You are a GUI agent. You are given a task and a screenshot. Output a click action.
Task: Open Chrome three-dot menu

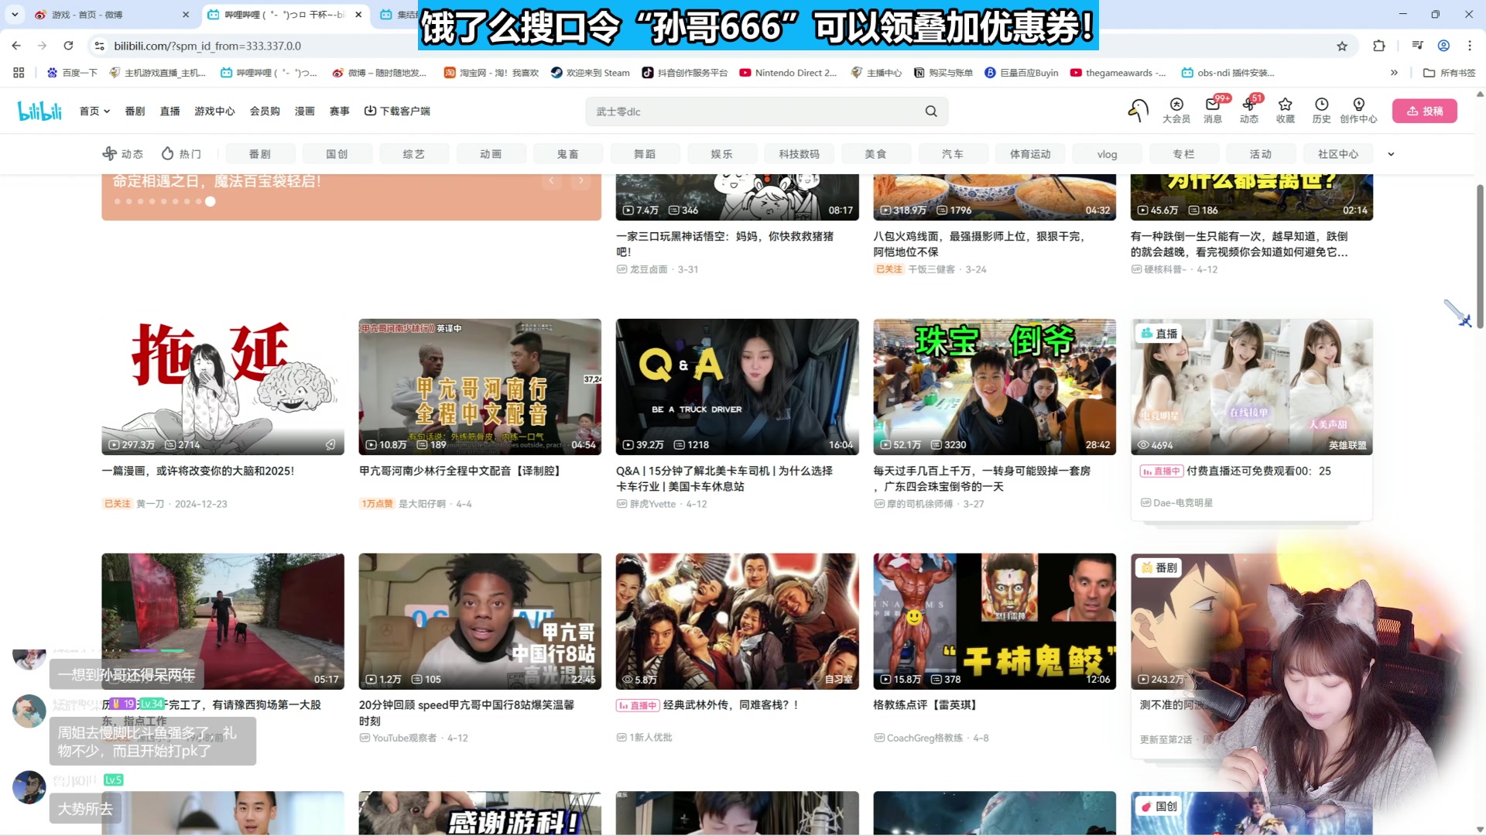coord(1470,46)
